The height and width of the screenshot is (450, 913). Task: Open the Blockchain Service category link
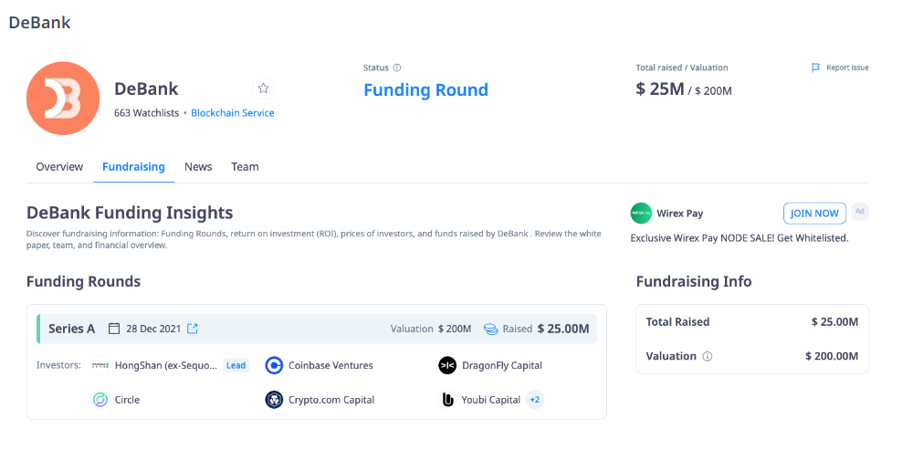pos(232,113)
